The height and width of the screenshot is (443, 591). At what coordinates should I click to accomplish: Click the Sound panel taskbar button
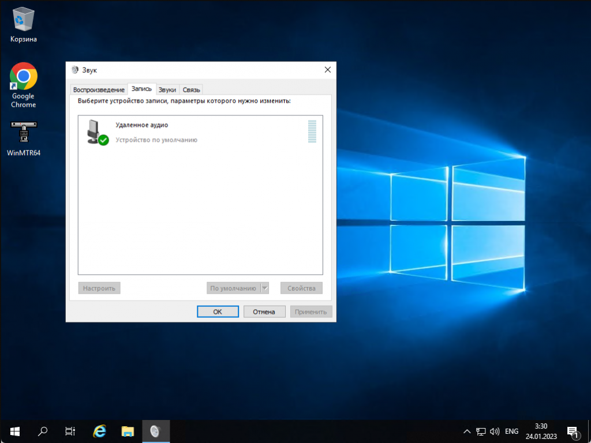point(155,431)
